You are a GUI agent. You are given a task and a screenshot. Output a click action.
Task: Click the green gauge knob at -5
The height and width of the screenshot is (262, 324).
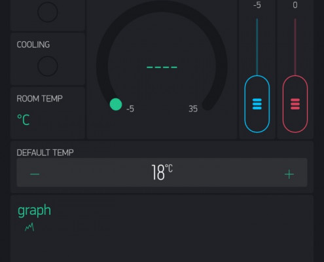[x=116, y=104]
